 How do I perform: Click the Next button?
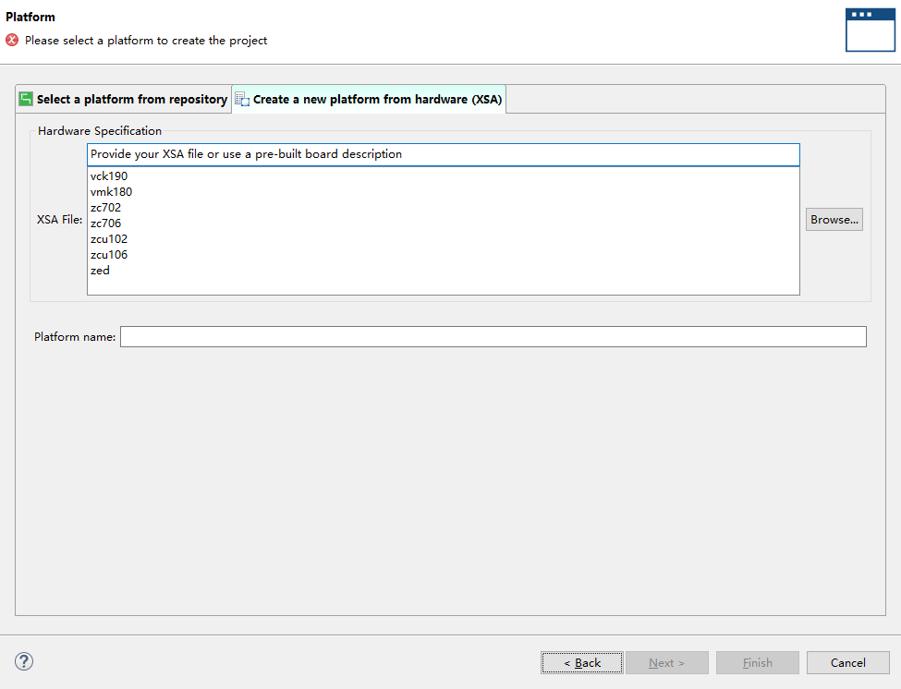tap(666, 663)
